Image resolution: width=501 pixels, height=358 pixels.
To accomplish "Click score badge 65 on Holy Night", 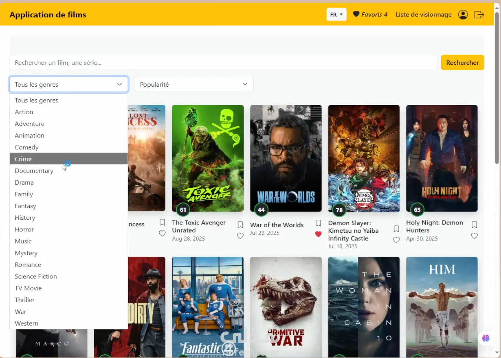I will pos(417,210).
